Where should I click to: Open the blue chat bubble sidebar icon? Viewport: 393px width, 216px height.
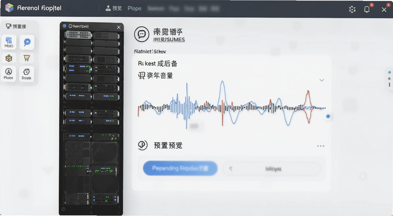(x=27, y=42)
